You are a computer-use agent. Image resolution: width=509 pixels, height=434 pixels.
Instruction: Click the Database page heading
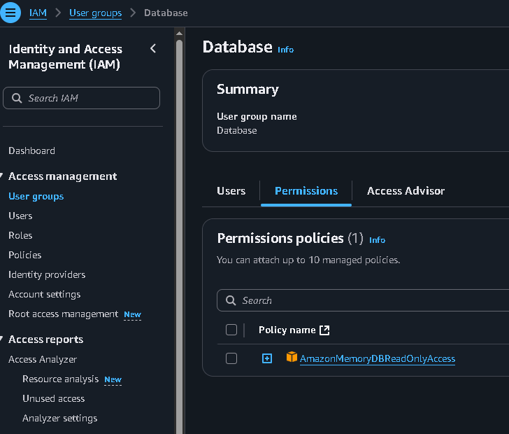tap(237, 47)
